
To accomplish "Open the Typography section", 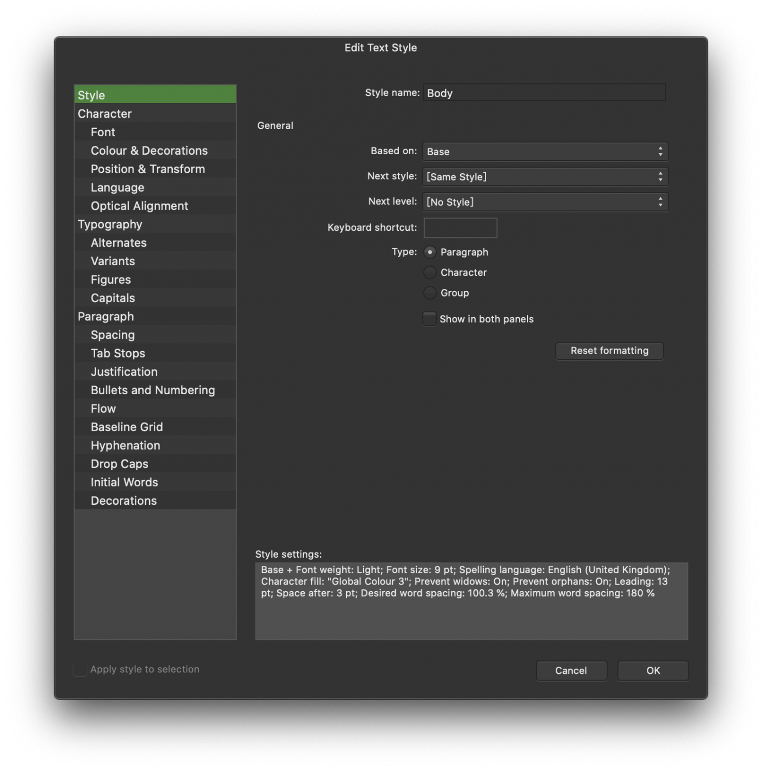I will click(110, 224).
